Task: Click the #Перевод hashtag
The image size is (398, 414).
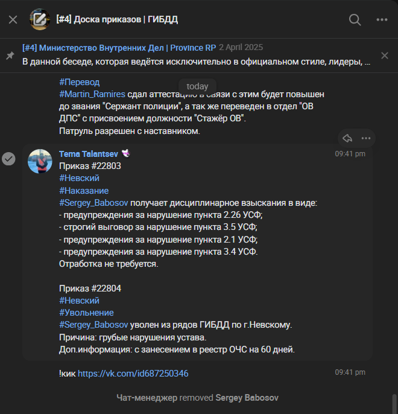Action: (79, 82)
